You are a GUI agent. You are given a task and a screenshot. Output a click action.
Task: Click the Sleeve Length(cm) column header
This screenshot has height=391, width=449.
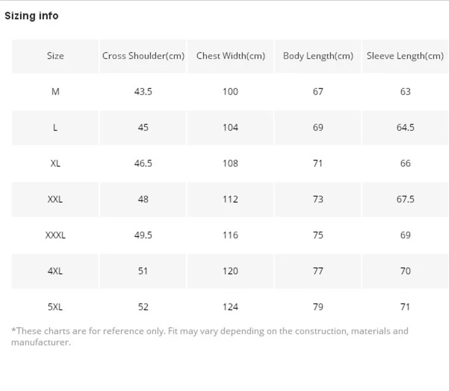(405, 56)
